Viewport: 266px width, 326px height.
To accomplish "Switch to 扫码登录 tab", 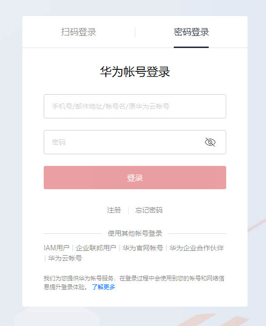I will point(79,32).
